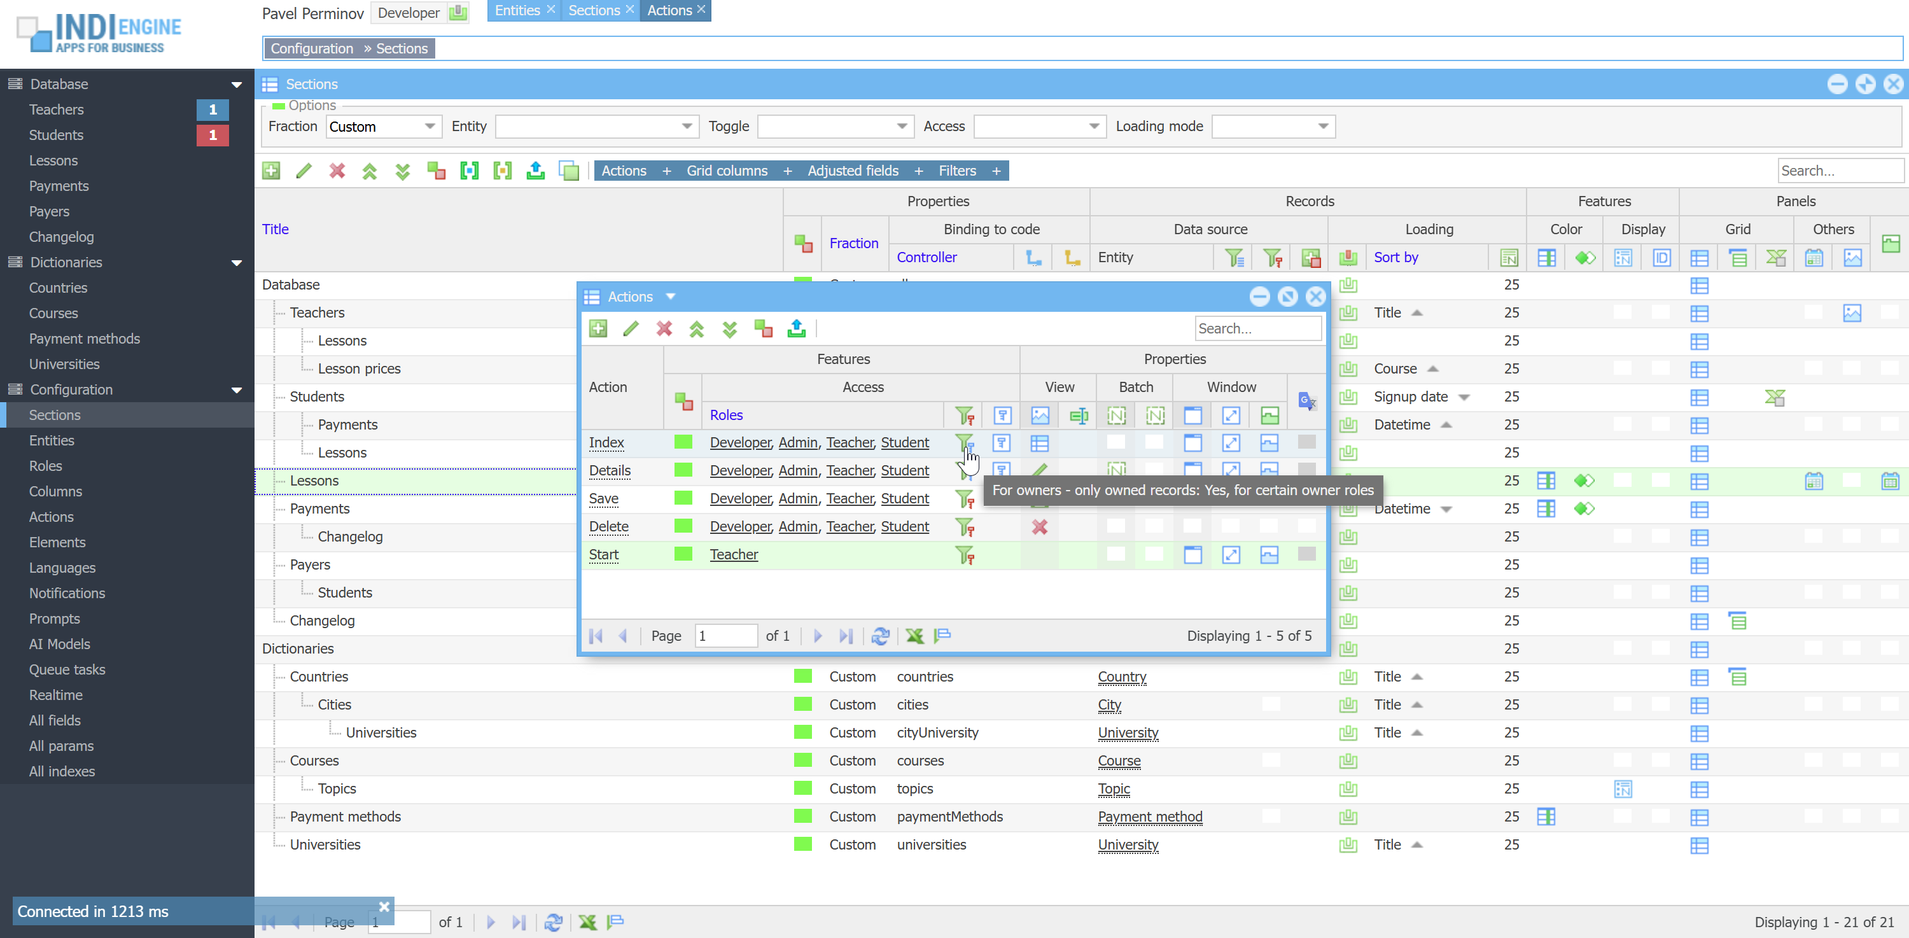Click the duplicate copy icon in sections toolbar
This screenshot has width=1909, height=938.
(568, 171)
